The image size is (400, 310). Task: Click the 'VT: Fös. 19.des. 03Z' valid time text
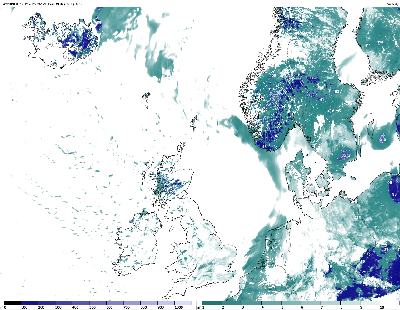tap(57, 4)
